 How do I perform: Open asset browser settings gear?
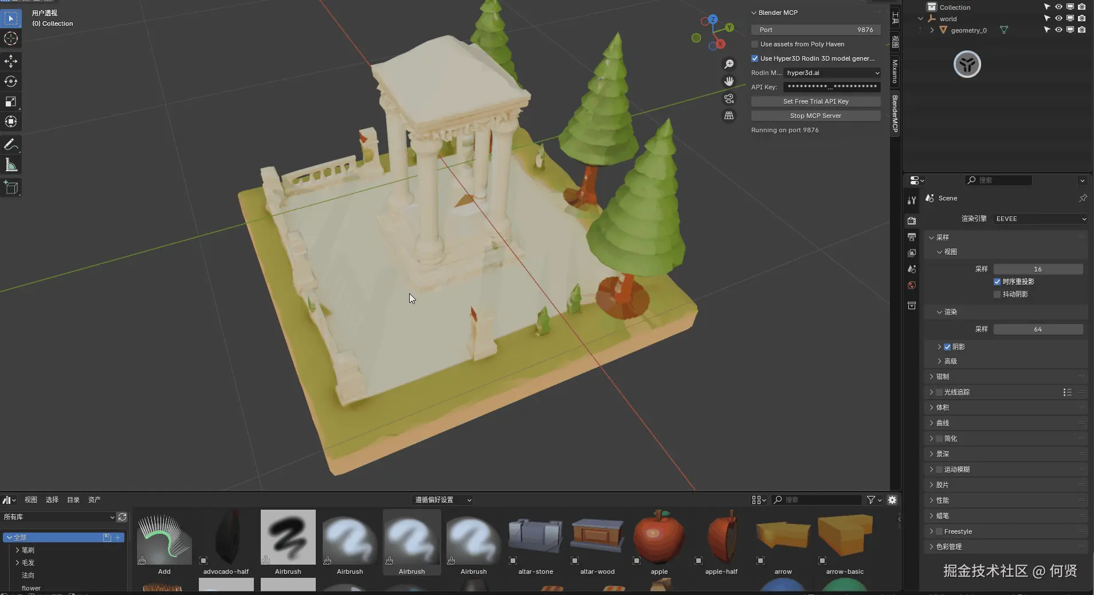[892, 500]
